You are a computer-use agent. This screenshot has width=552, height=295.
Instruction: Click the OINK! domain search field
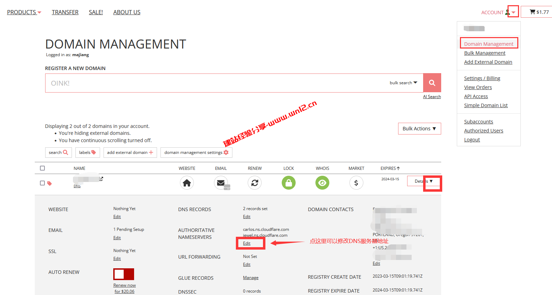tap(215, 83)
